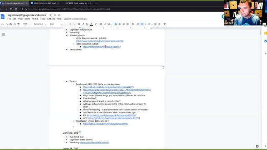The image size is (267, 150).
Task: Open the twitch.tv video link
Action: point(102,47)
